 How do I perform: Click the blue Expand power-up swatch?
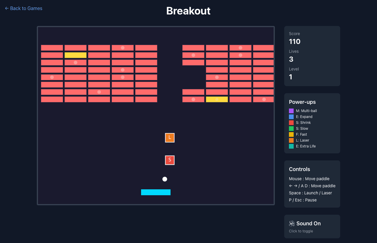point(291,116)
